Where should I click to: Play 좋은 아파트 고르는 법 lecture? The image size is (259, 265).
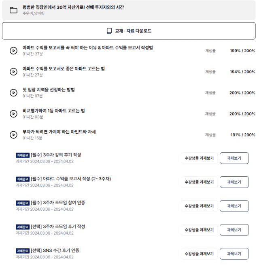coord(13,72)
